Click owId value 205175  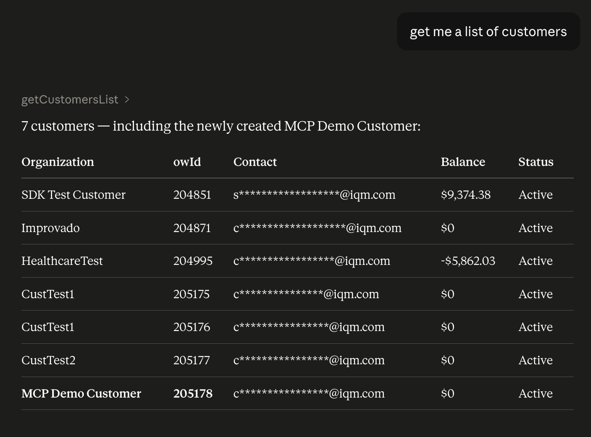pos(192,294)
